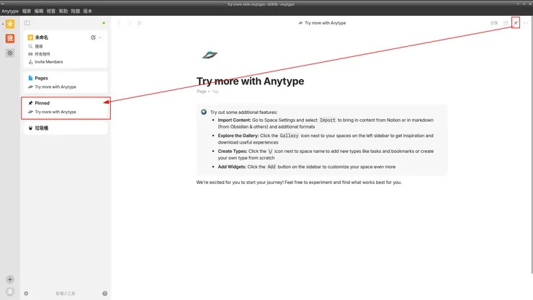Open the help question mark icon
533x300 pixels.
[x=104, y=294]
